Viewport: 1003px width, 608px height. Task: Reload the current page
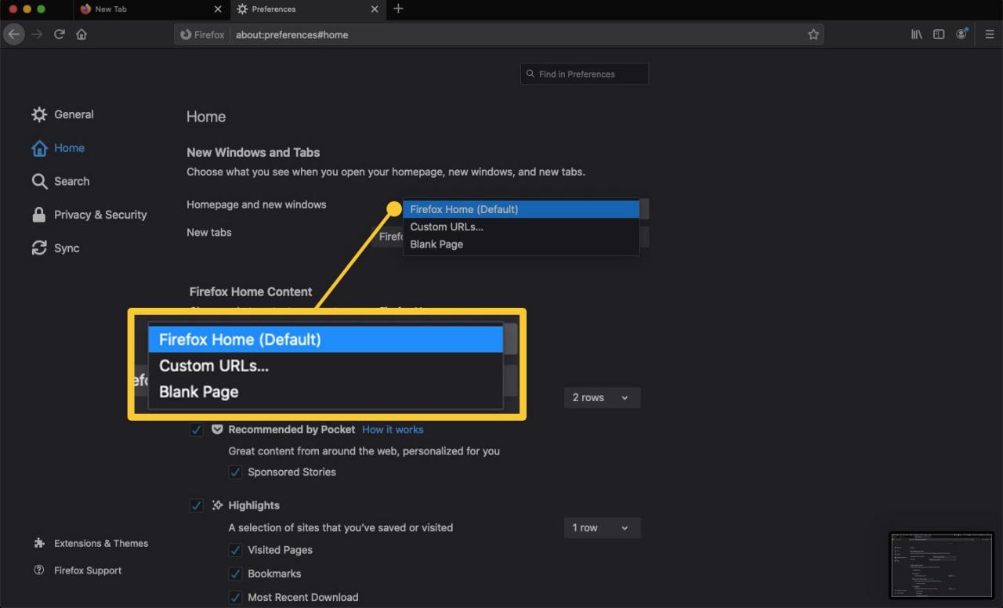(59, 34)
